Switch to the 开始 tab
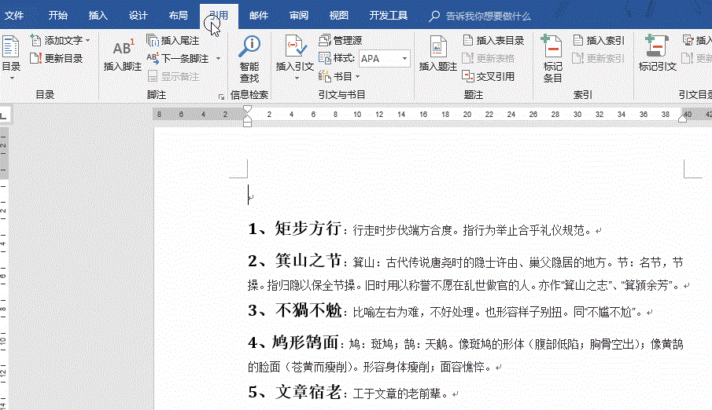Viewport: 712px width, 410px height. tap(58, 16)
